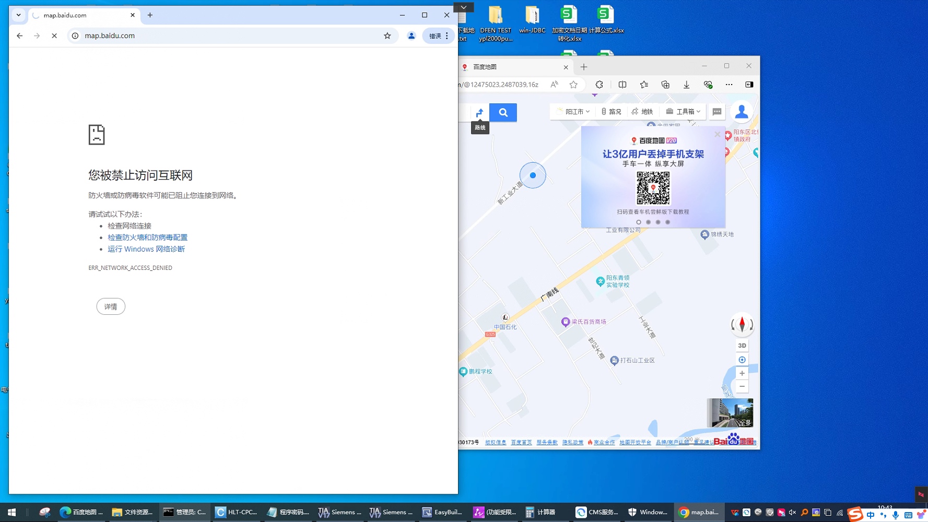Click the 梁氏百货商场 map marker
The height and width of the screenshot is (522, 928).
click(x=566, y=322)
